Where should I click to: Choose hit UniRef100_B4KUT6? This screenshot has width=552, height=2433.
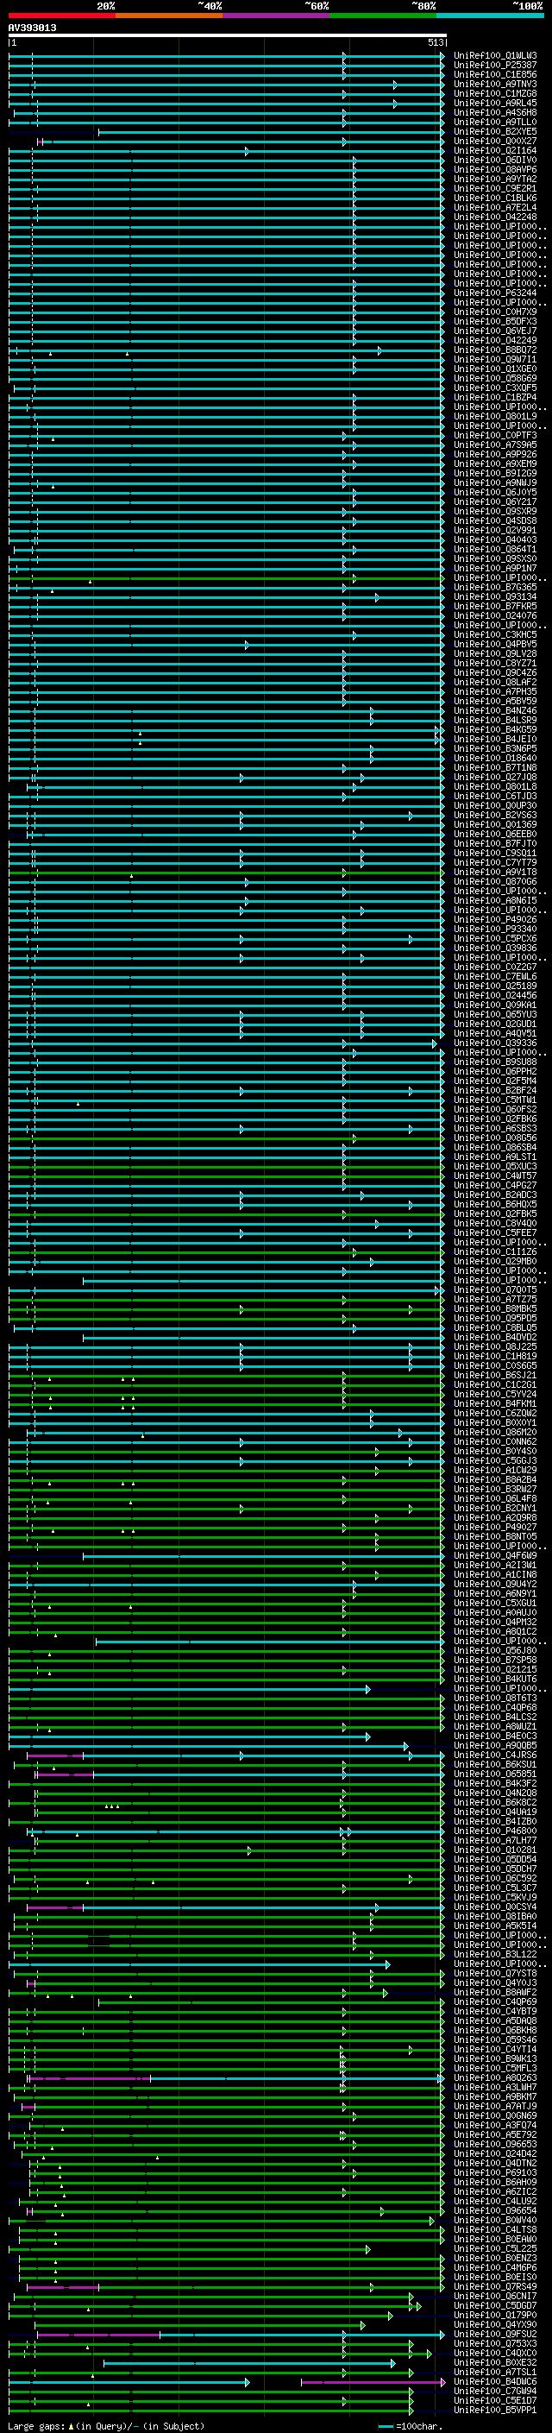pos(495,1679)
